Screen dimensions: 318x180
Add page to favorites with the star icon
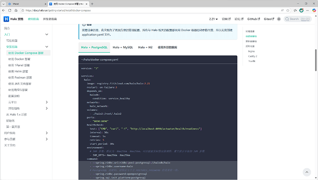click(288, 10)
